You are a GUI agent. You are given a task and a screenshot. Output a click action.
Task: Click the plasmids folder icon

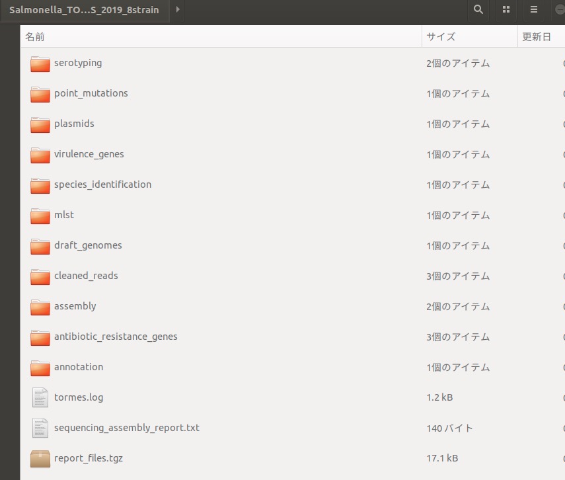[40, 124]
